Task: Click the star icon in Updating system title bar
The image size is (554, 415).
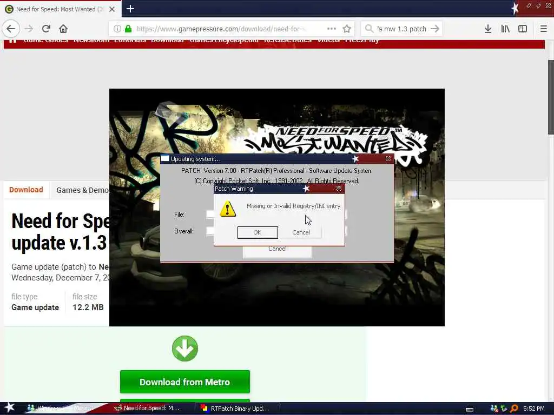Action: pos(355,159)
